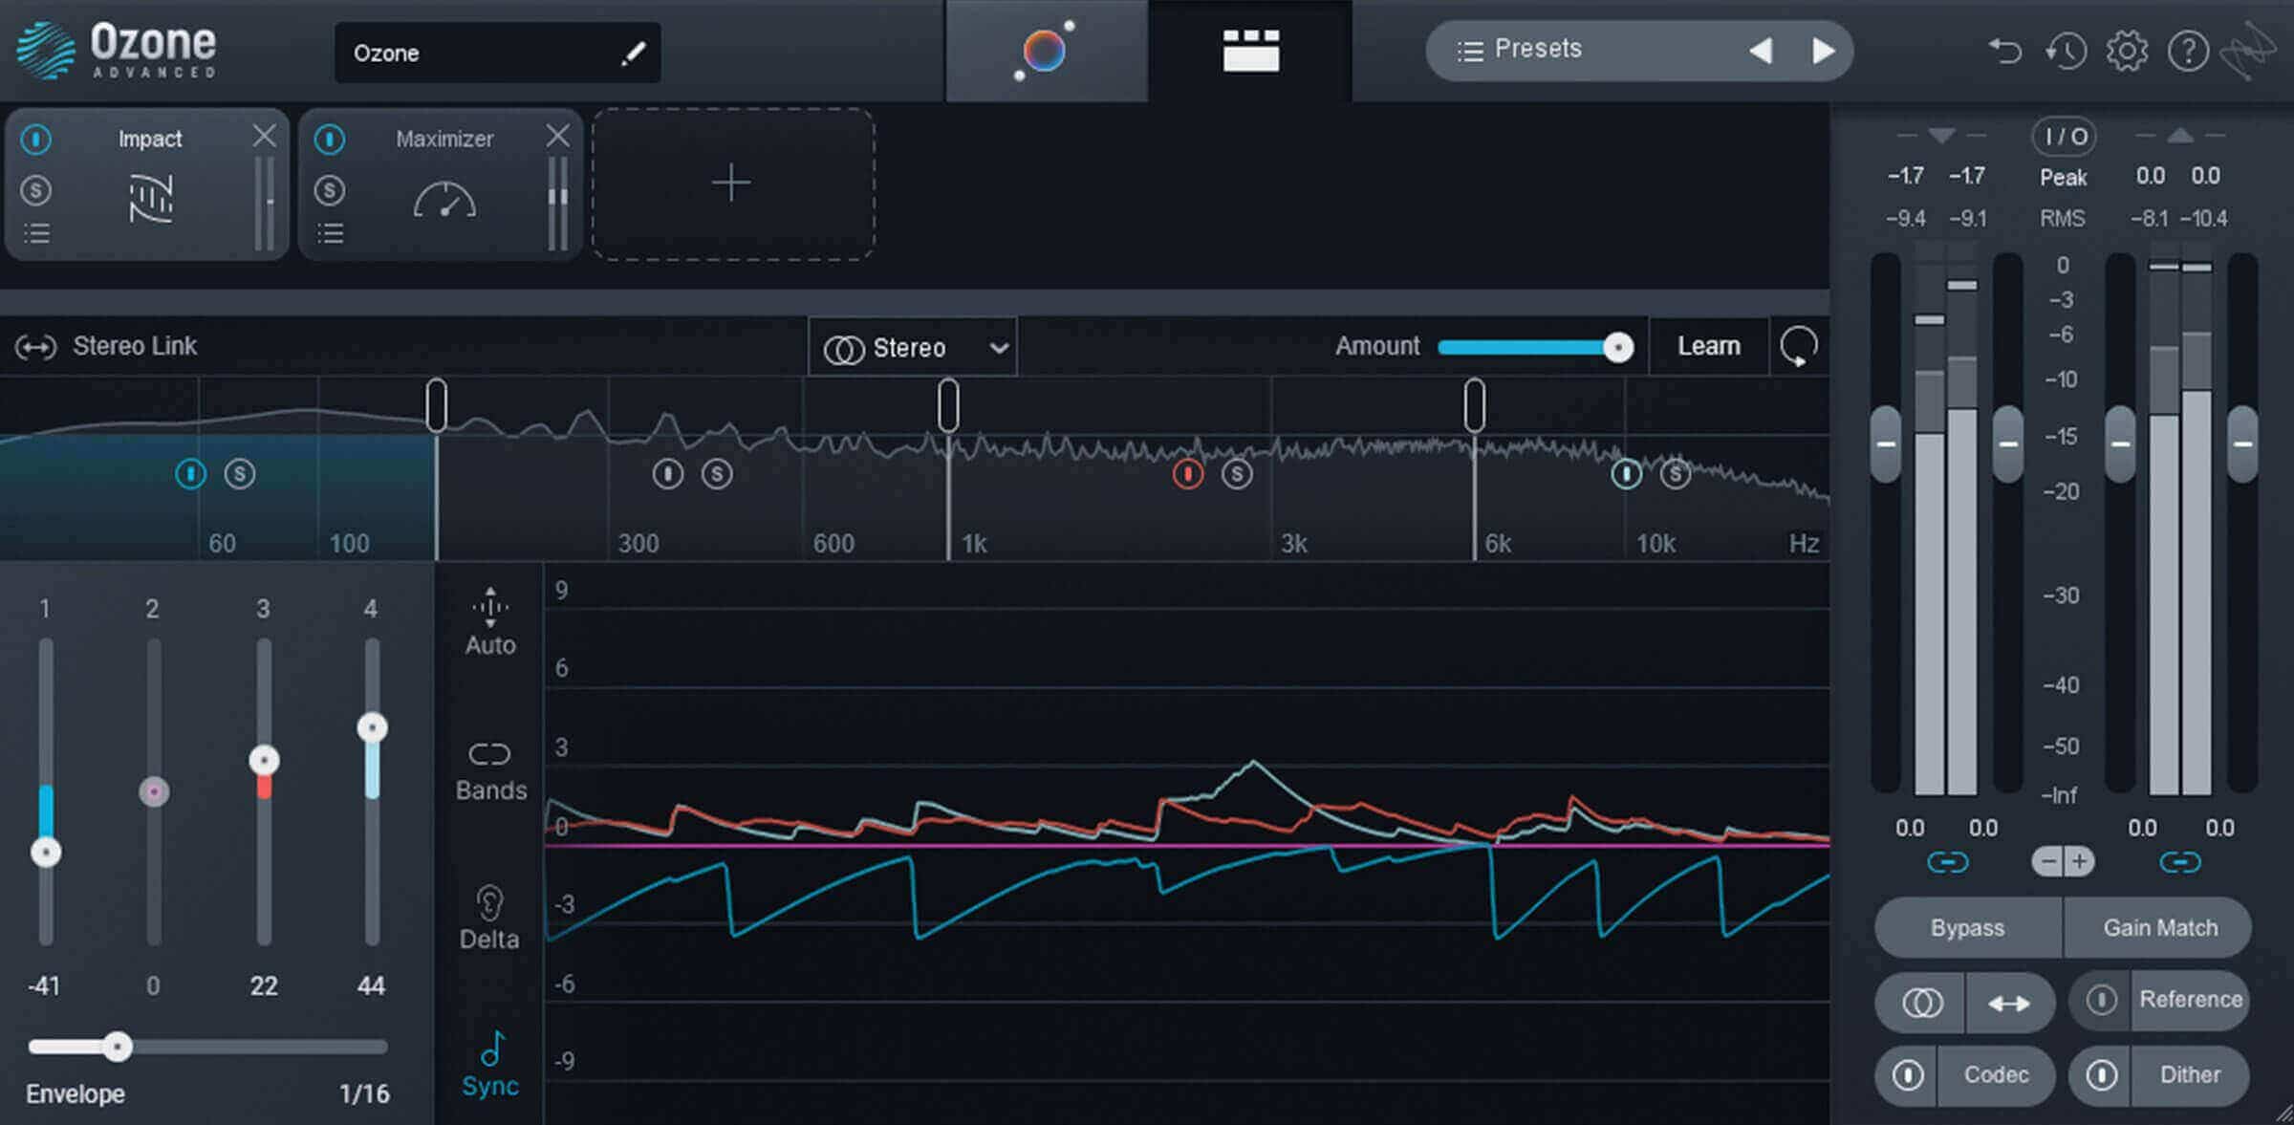
Task: Click the band 3 slider handle
Action: pos(264,760)
